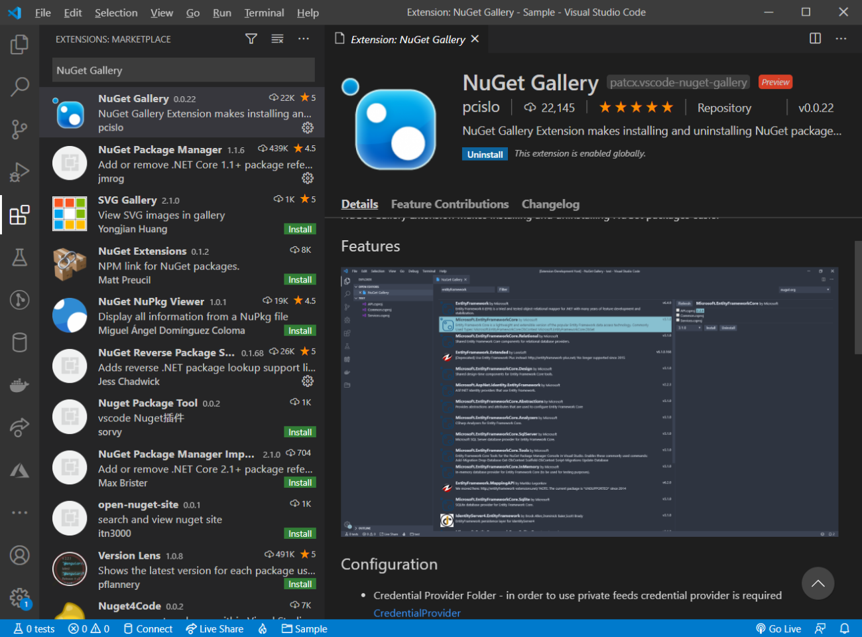Viewport: 862px width, 637px height.
Task: Show additional views ellipsis in activity bar
Action: 19,512
